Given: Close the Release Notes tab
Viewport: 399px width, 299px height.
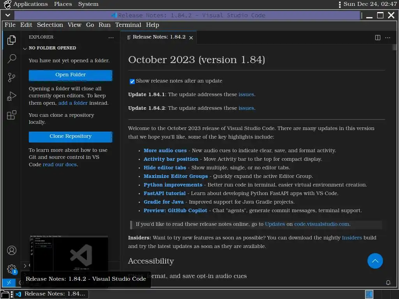Looking at the screenshot, I should coord(191,38).
